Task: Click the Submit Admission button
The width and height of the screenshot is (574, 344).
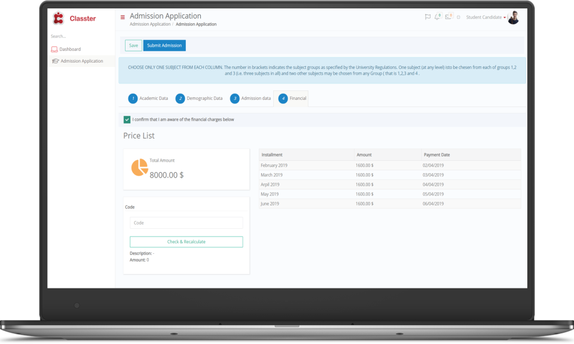Action: coord(164,45)
